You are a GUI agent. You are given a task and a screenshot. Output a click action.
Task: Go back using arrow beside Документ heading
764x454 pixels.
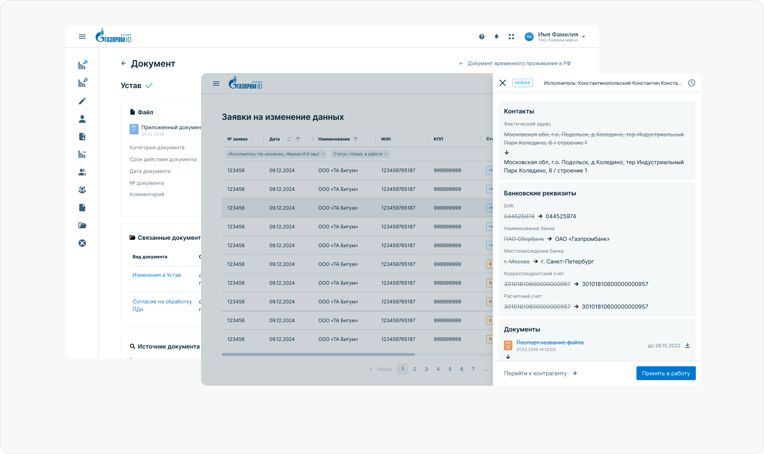(x=123, y=63)
